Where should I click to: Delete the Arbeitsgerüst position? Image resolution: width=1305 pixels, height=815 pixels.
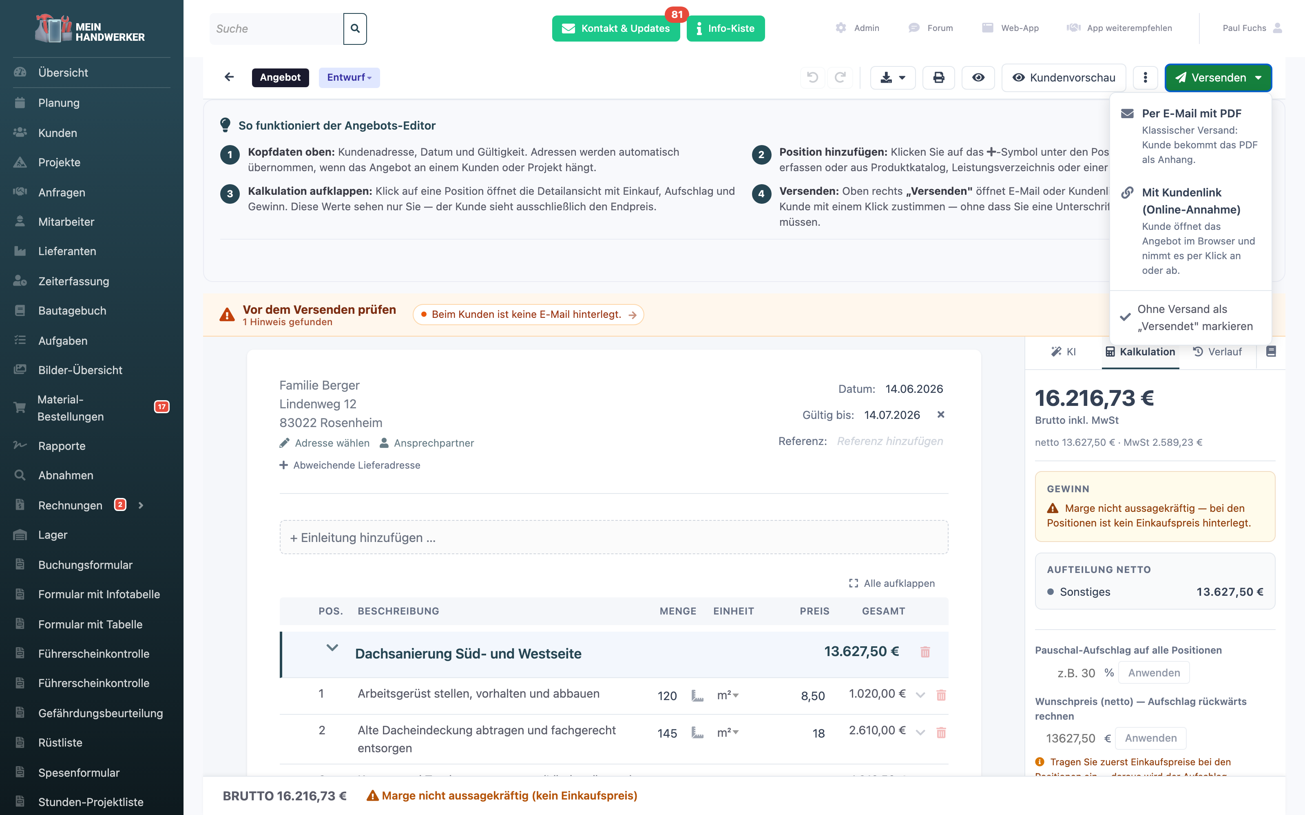(941, 695)
